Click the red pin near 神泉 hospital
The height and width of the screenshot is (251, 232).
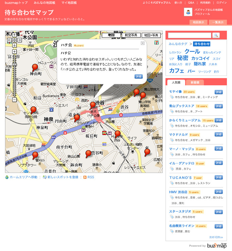click(x=33, y=110)
